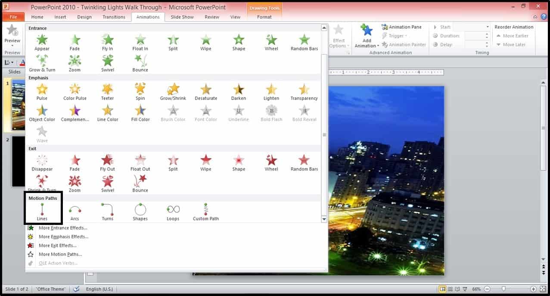Select the Grow/Shrink emphasis effect
This screenshot has height=296, width=550.
pos(173,92)
